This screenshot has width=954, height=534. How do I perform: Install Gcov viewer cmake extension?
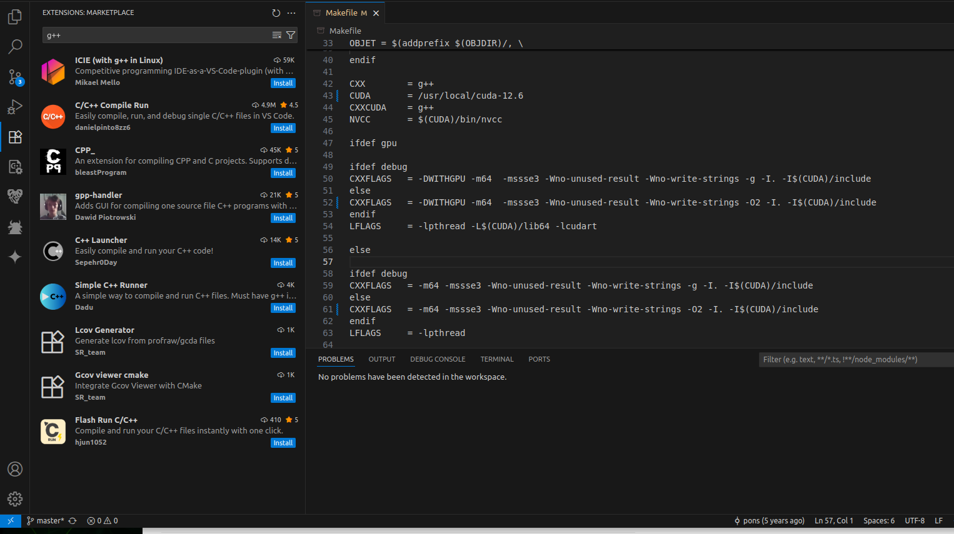tap(283, 398)
